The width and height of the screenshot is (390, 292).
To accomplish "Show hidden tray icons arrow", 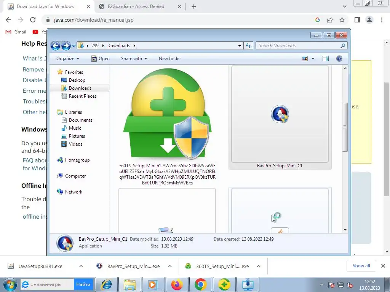I will click(x=322, y=285).
